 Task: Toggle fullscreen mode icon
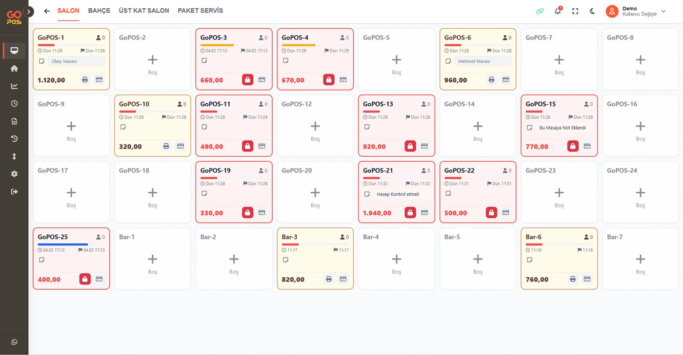575,11
